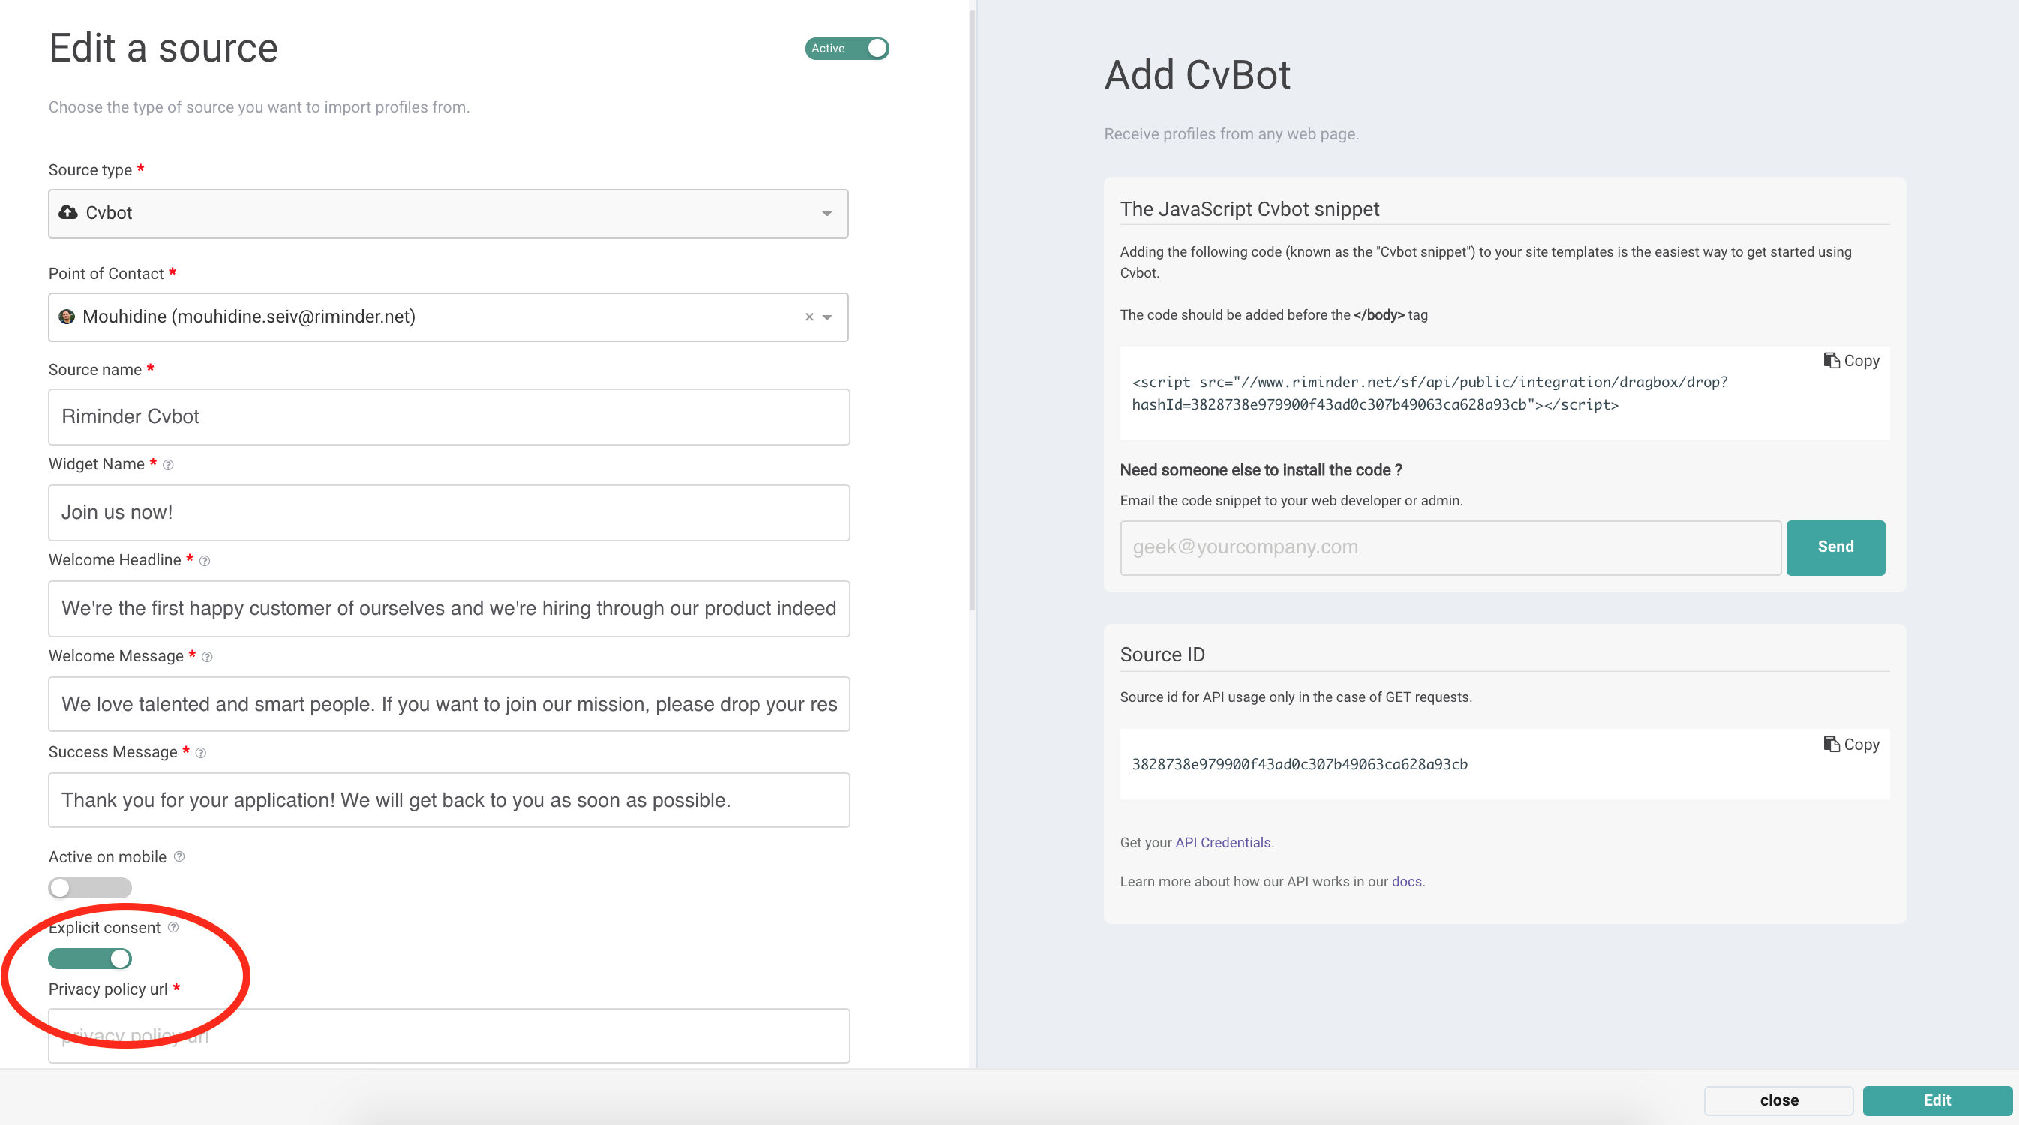Show the Explicit consent help icon
This screenshot has width=2019, height=1125.
[173, 927]
